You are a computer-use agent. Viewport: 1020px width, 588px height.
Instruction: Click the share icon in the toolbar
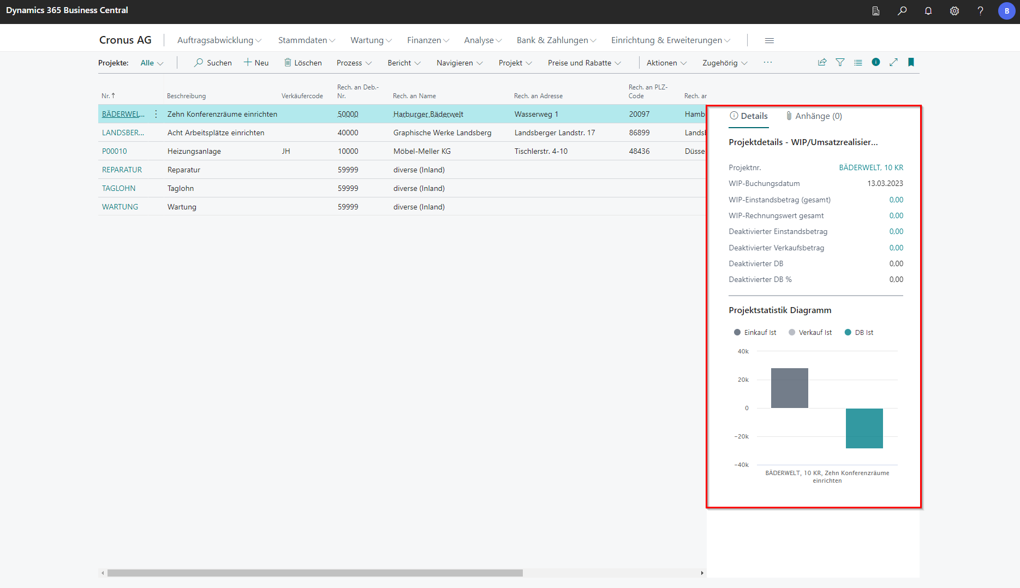click(x=822, y=62)
